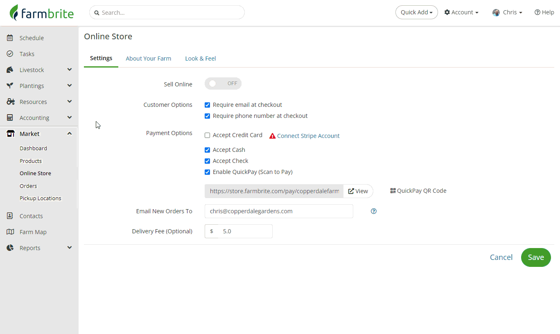Click the Reports pie chart icon
The width and height of the screenshot is (560, 334).
(10, 248)
